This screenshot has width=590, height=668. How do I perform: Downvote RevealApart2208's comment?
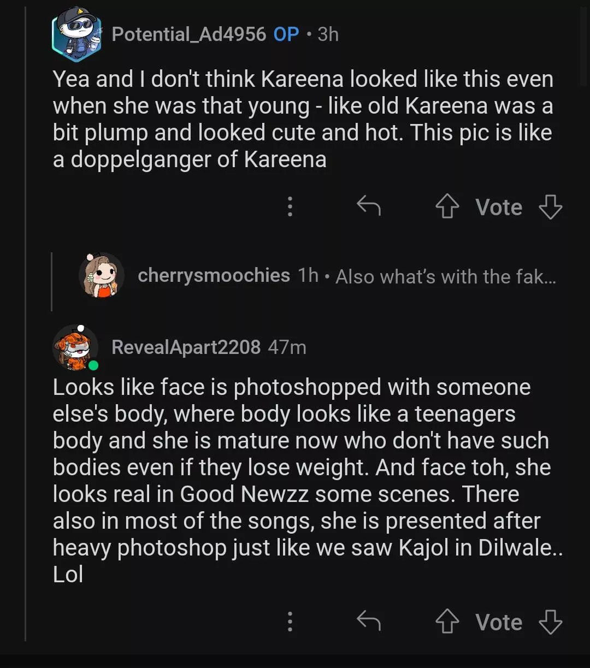(x=550, y=622)
